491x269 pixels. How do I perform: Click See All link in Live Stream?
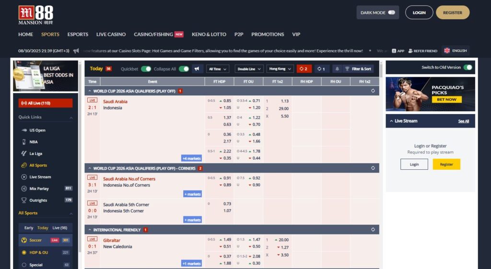[464, 121]
